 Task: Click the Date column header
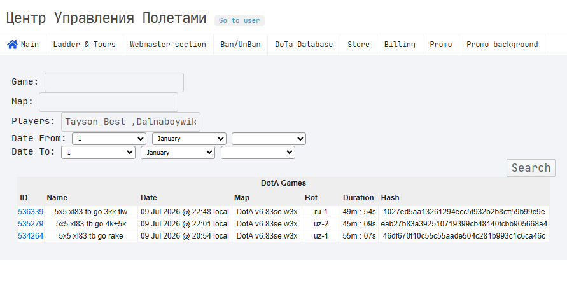[149, 198]
